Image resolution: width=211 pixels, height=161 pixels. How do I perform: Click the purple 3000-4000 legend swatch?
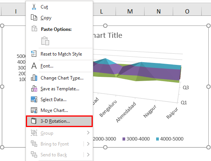124,139
